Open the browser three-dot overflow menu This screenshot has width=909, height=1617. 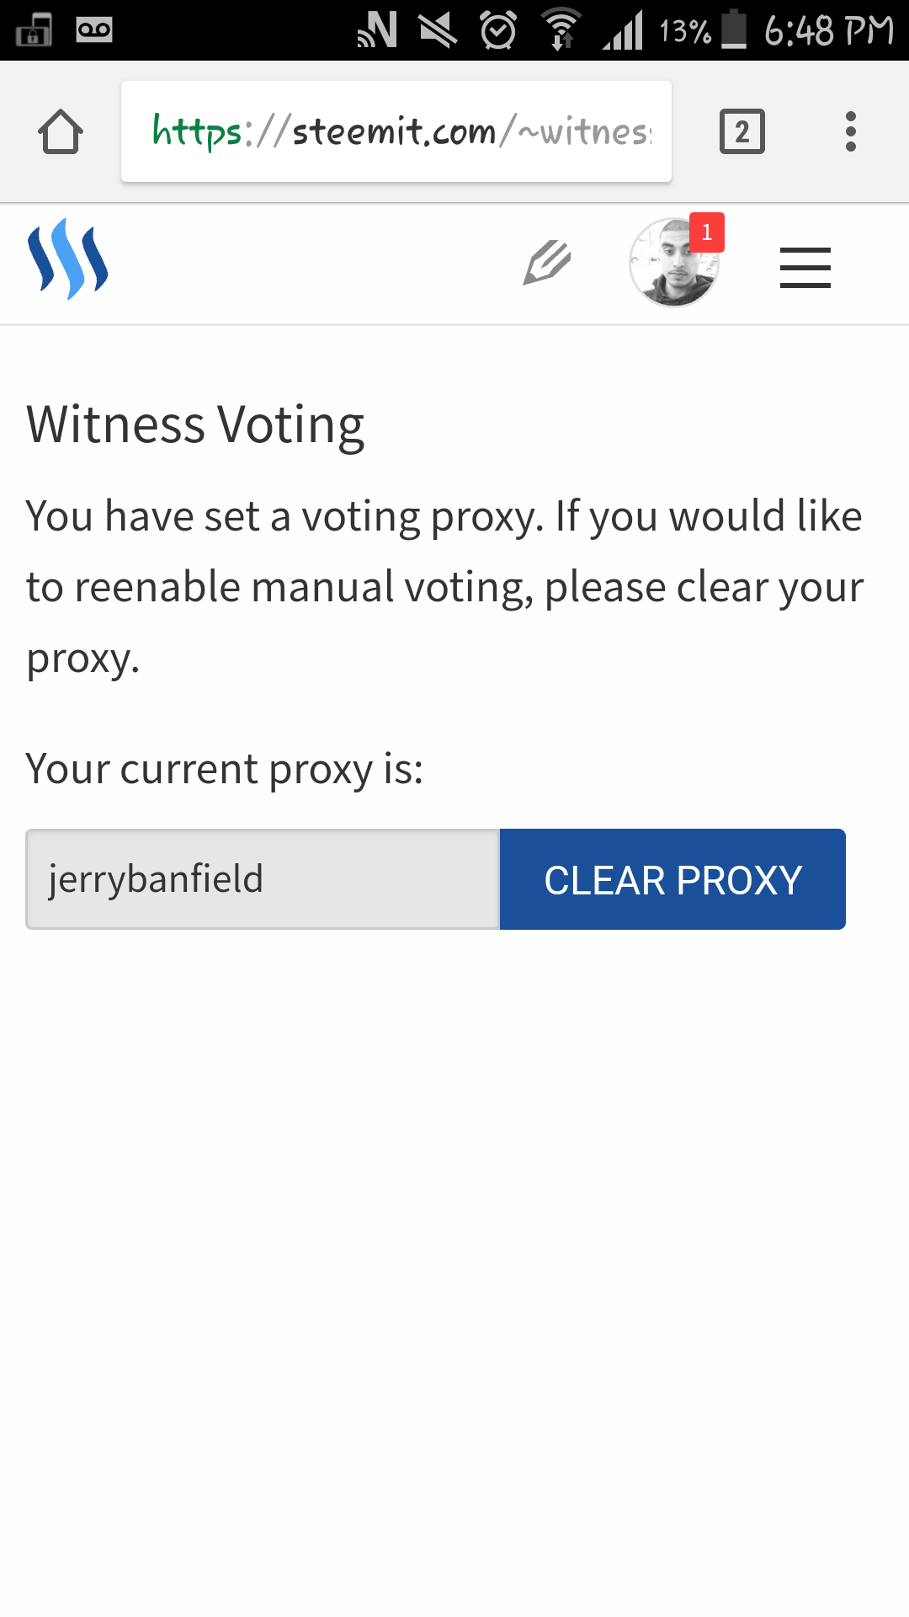click(x=851, y=131)
